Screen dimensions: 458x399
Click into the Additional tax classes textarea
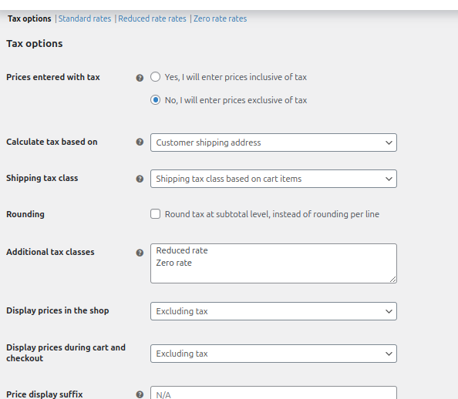coord(274,263)
